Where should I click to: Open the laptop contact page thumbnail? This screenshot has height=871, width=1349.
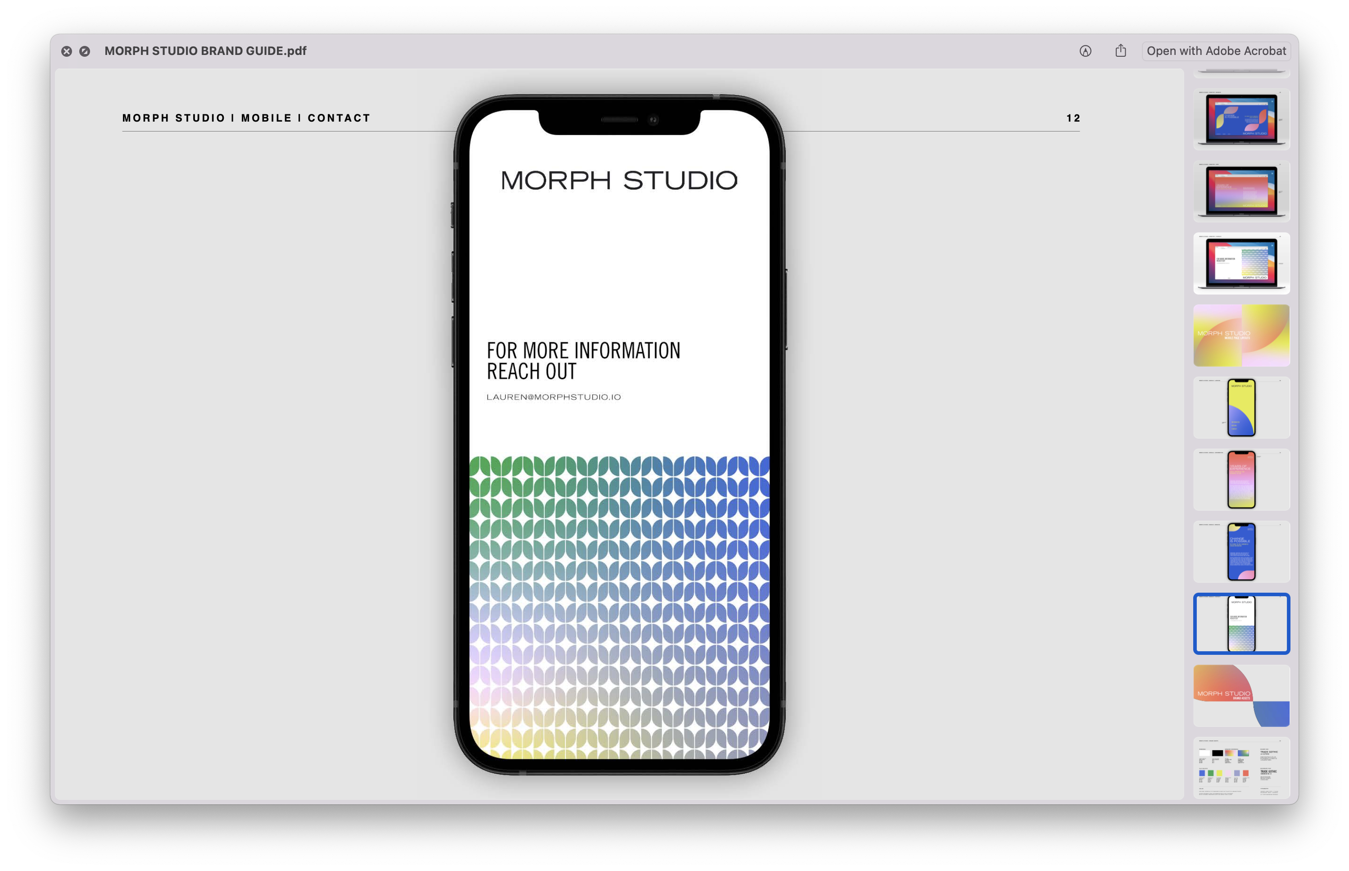pos(1241,263)
